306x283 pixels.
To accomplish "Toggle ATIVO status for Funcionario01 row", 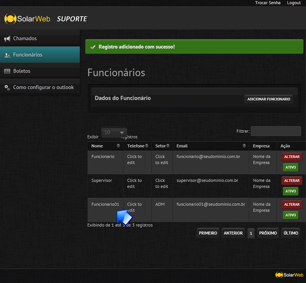I will click(290, 215).
